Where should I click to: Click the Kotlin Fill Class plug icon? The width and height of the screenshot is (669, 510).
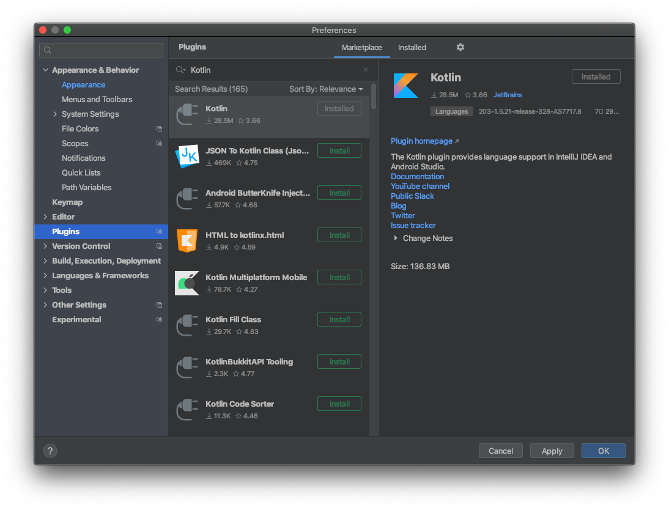click(x=187, y=325)
